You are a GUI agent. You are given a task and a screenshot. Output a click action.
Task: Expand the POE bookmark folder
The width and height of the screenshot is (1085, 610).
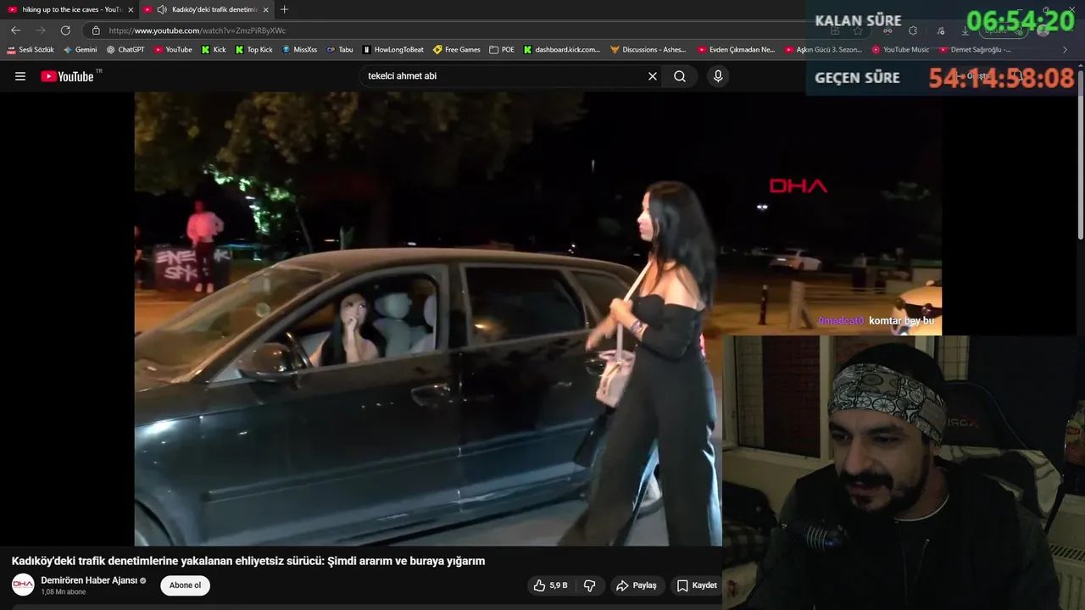[502, 50]
